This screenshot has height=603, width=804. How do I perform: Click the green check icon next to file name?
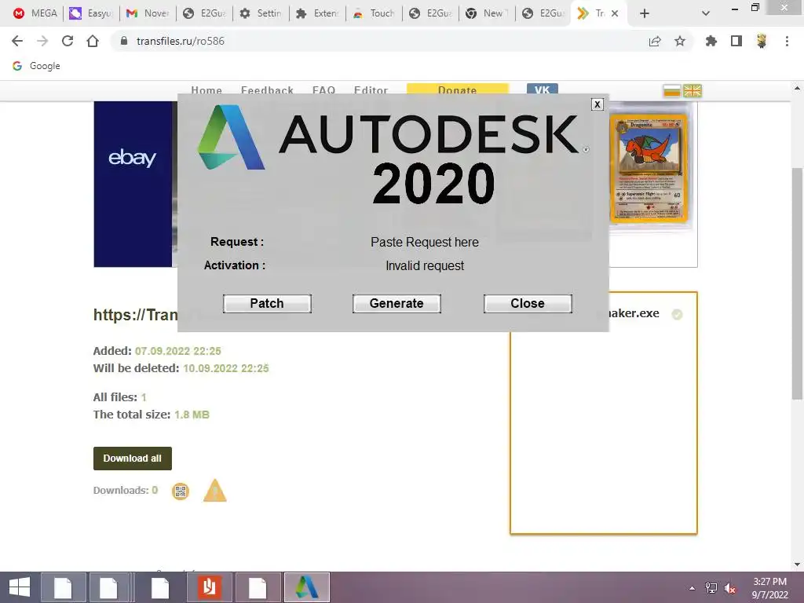677,314
